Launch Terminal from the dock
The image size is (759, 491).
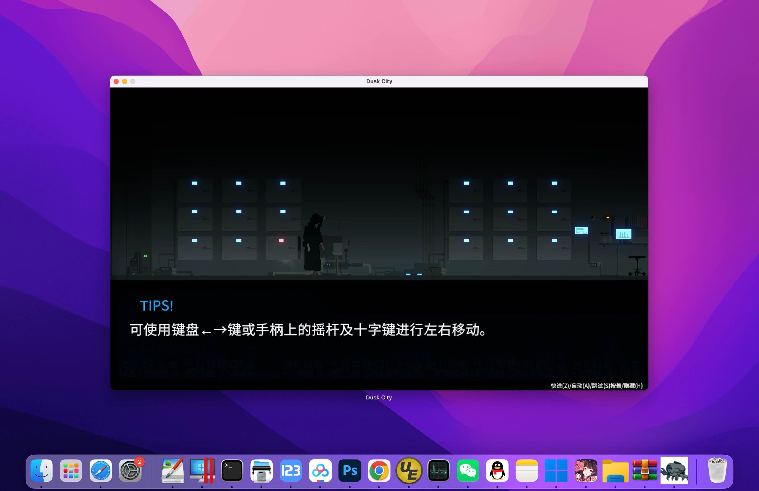point(232,470)
